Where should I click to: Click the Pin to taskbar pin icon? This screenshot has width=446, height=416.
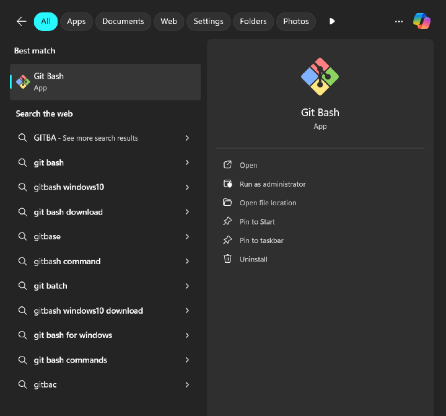227,241
